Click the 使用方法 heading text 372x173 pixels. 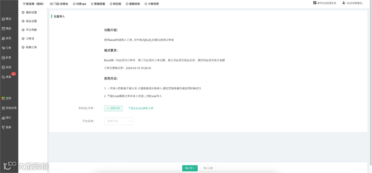click(111, 78)
